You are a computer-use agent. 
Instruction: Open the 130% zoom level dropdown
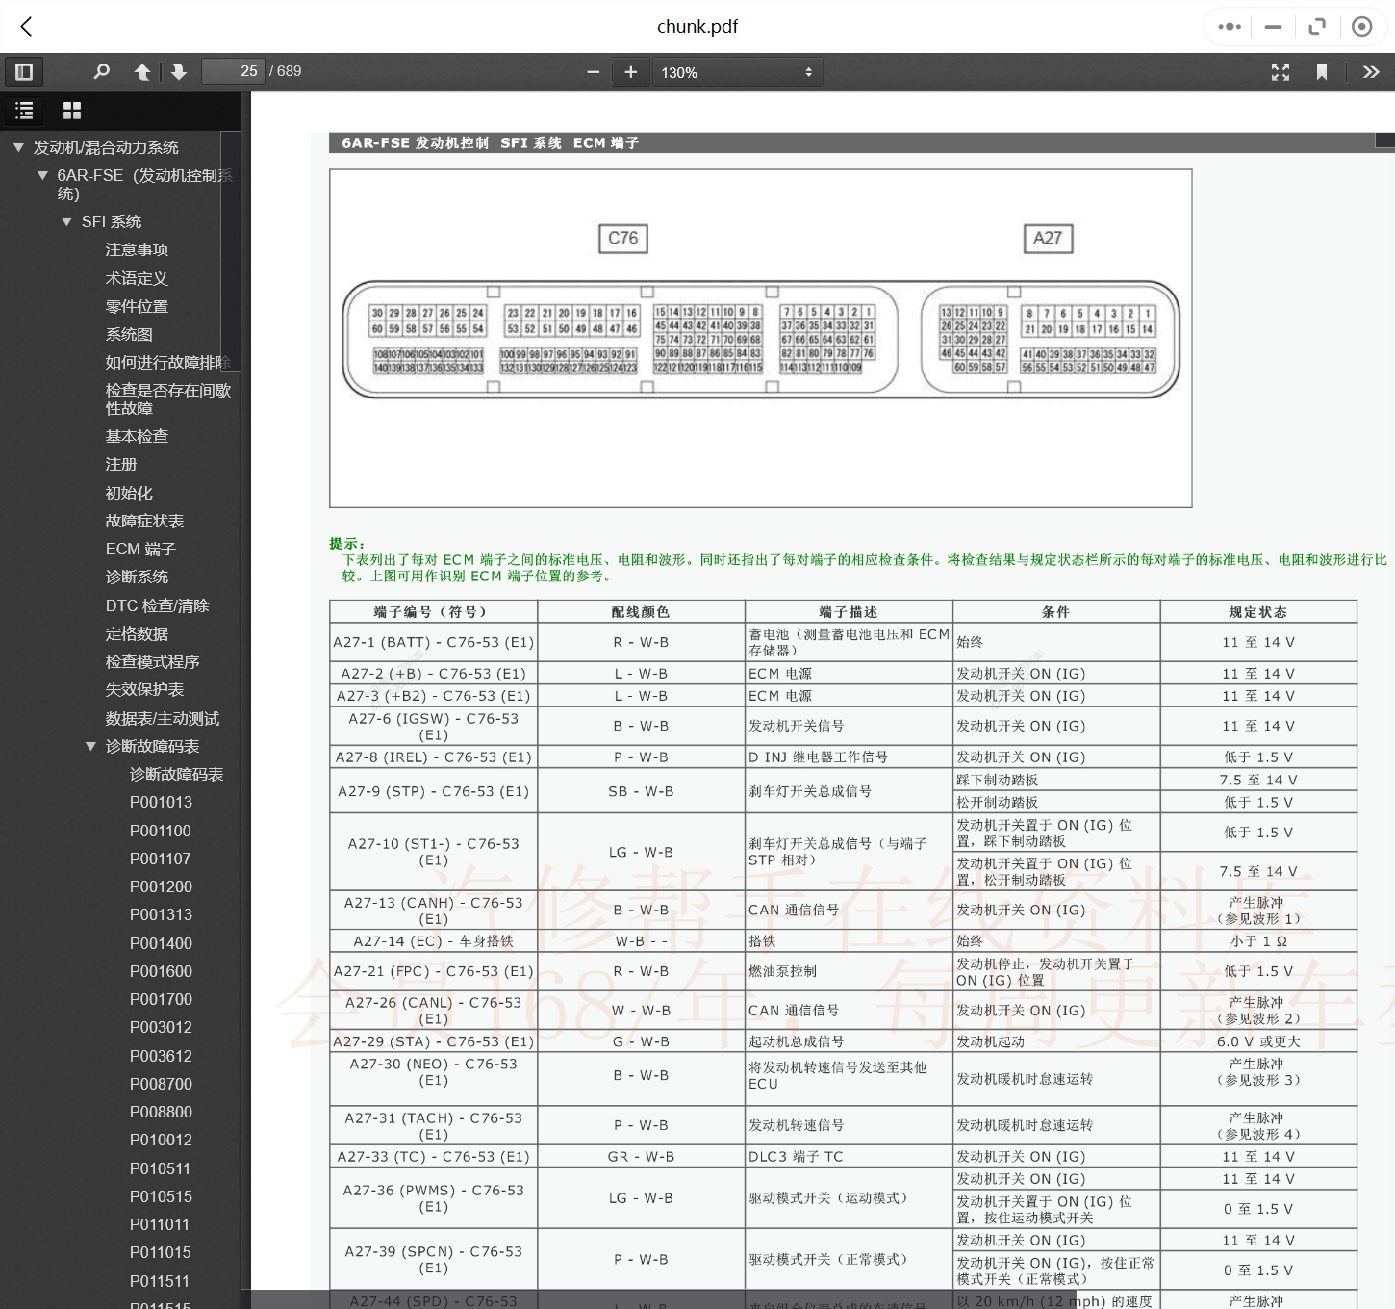[736, 72]
